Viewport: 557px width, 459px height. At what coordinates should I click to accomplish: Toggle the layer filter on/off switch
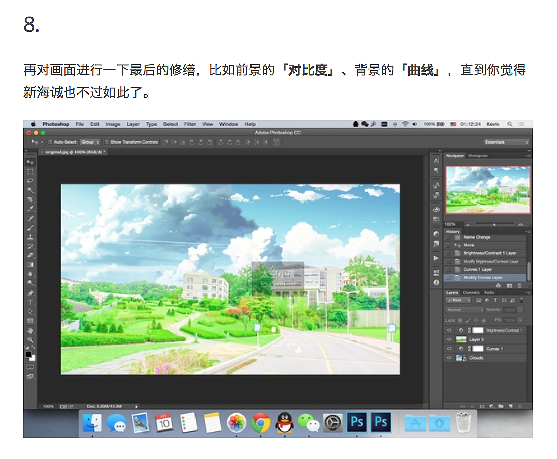click(521, 300)
